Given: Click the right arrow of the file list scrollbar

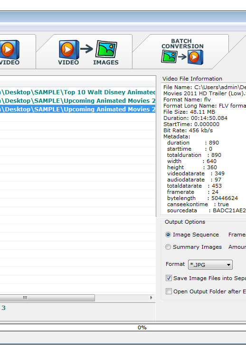Looking at the screenshot, I should tap(151, 298).
